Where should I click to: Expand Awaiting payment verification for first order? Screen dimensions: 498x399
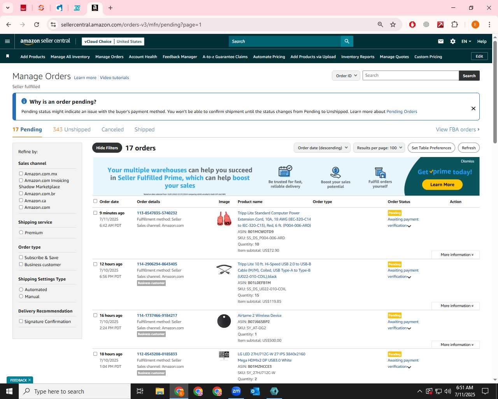(x=403, y=222)
